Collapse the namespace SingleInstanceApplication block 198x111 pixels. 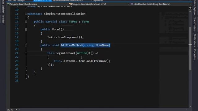(x=26, y=14)
